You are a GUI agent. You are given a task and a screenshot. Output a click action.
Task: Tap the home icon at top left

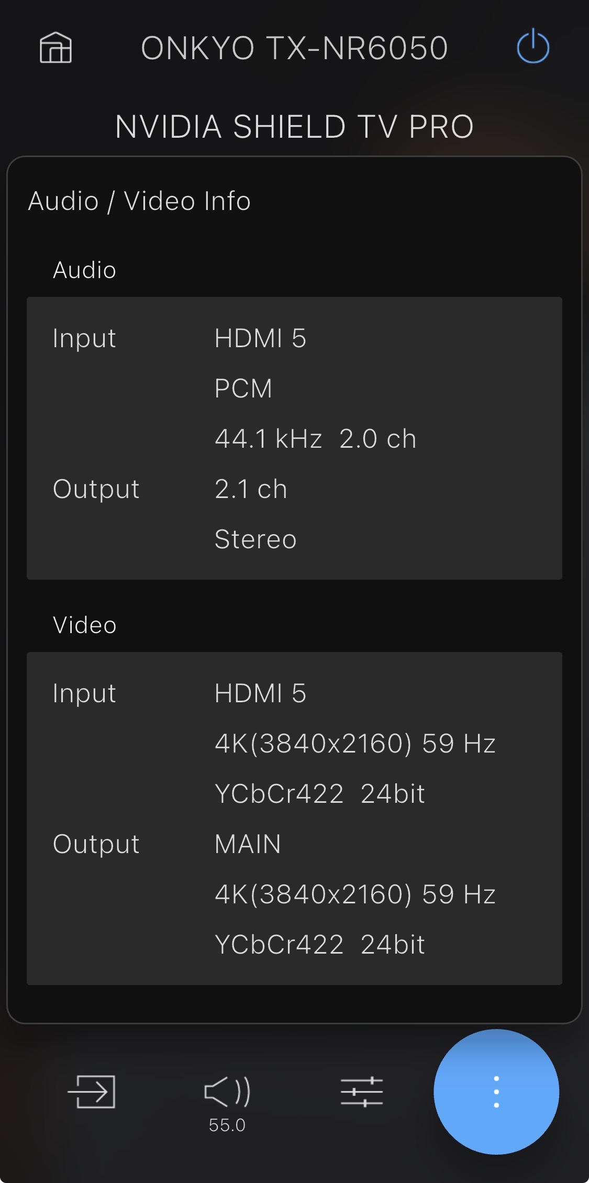pos(55,48)
